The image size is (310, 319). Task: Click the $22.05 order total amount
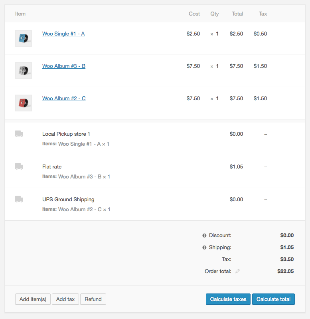[285, 271]
